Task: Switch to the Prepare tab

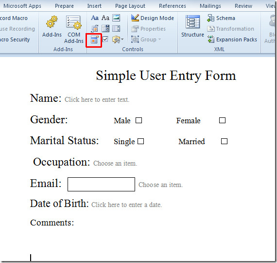Action: click(x=64, y=6)
